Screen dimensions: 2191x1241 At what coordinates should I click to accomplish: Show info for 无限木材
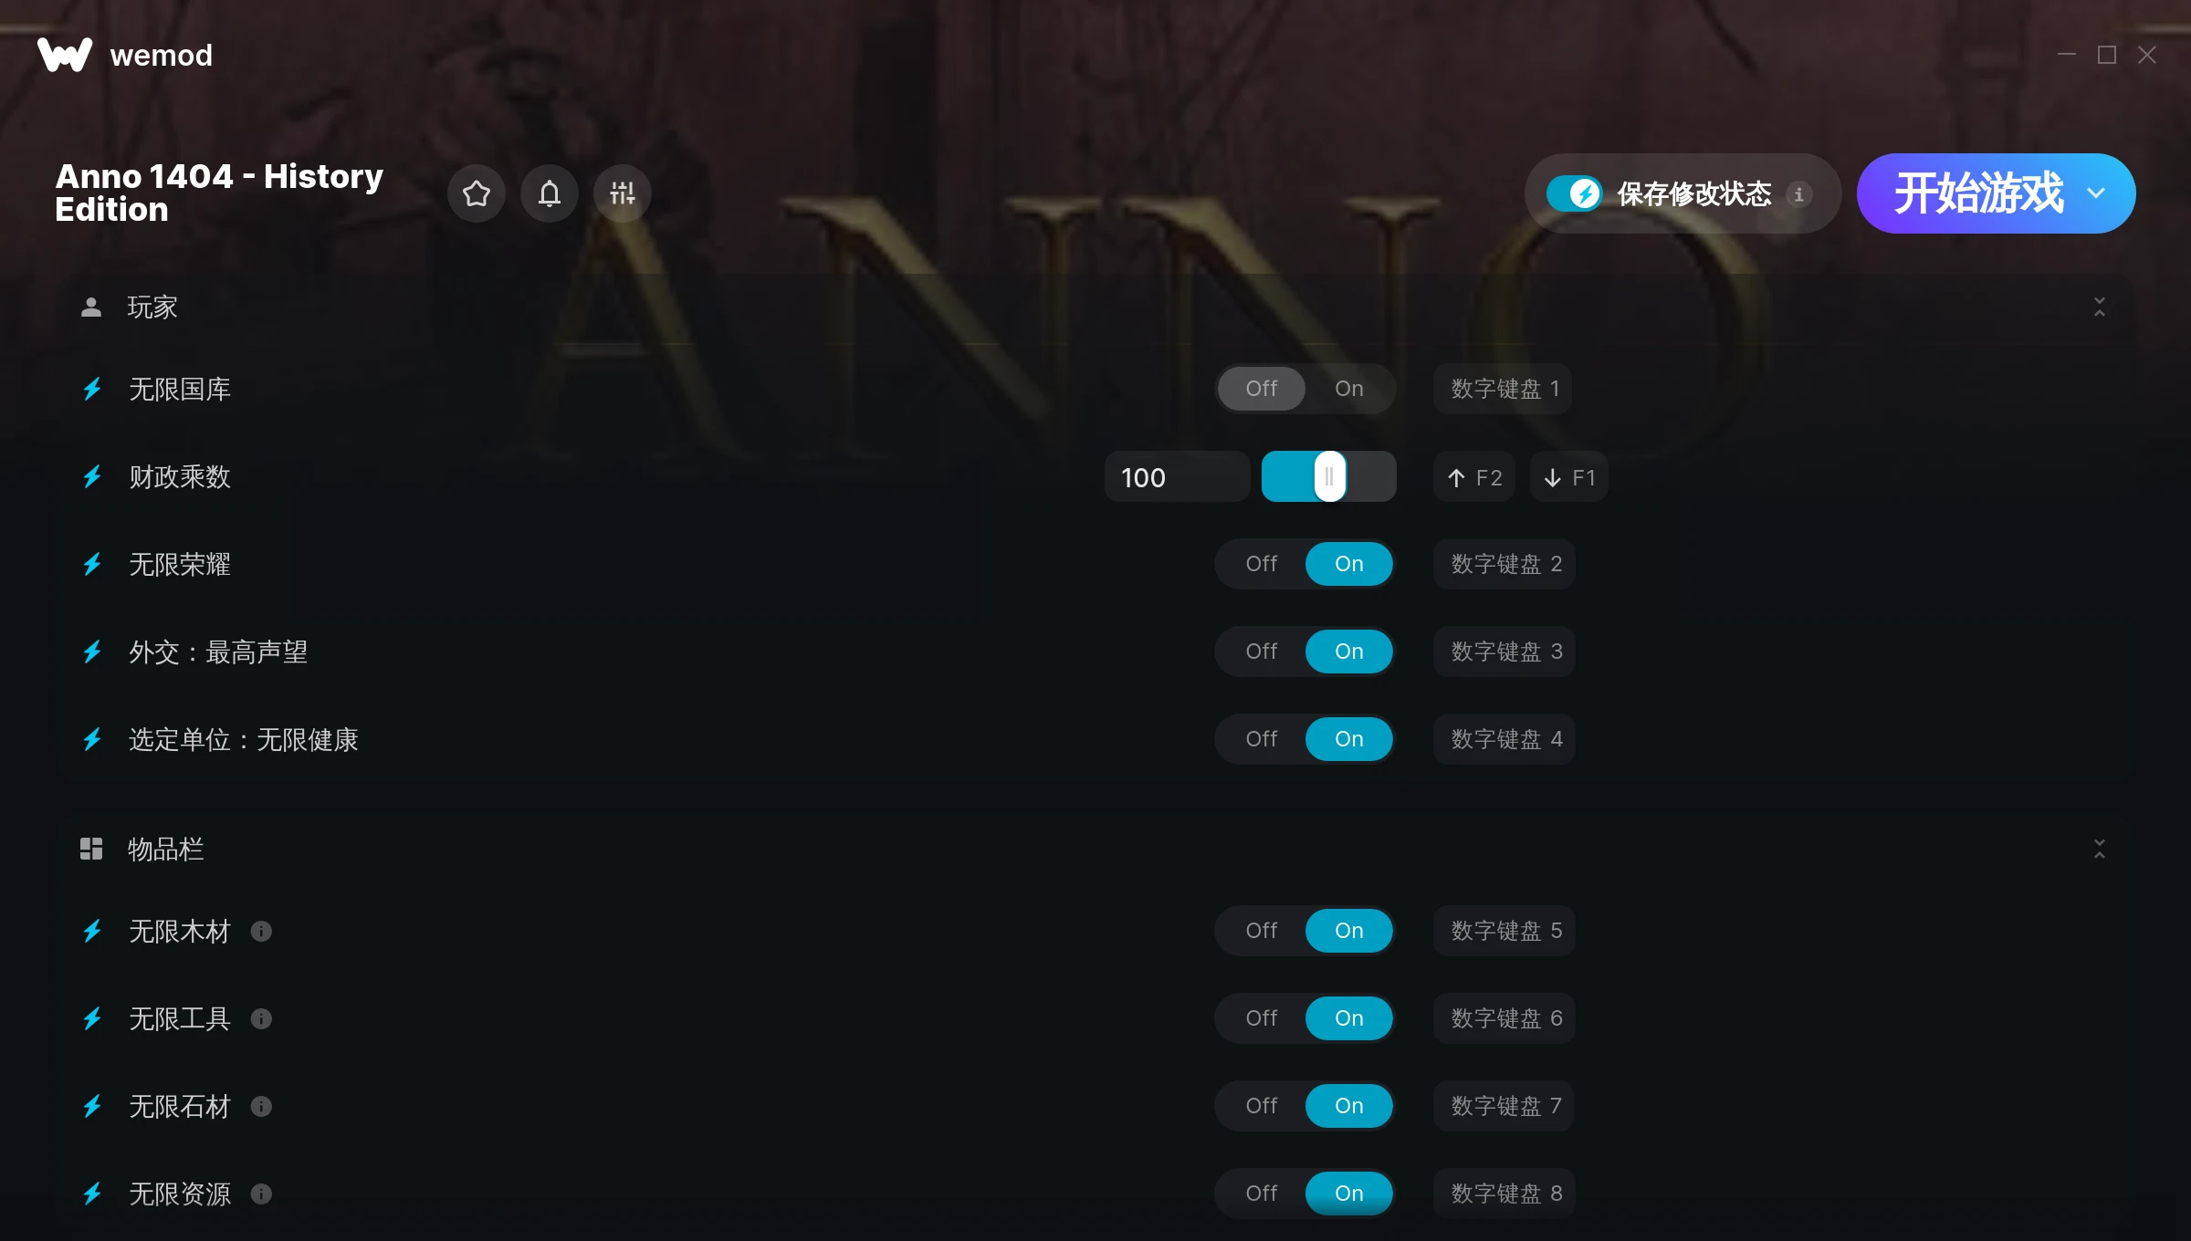tap(261, 931)
